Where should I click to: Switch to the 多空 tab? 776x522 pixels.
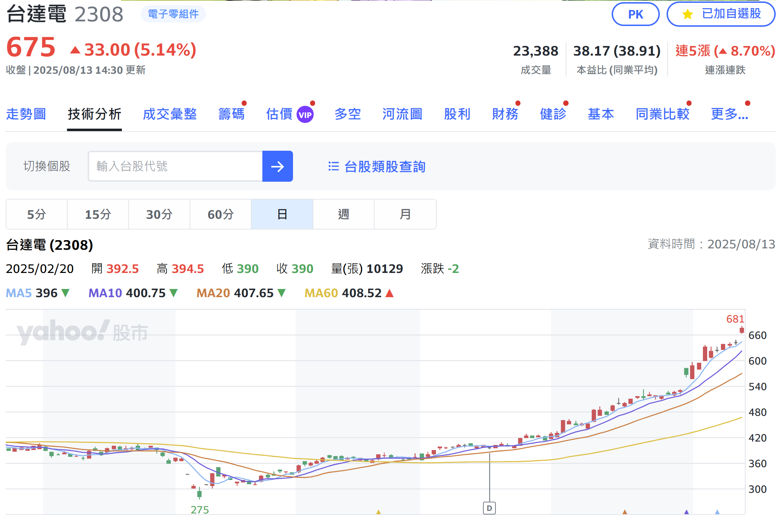click(x=348, y=114)
